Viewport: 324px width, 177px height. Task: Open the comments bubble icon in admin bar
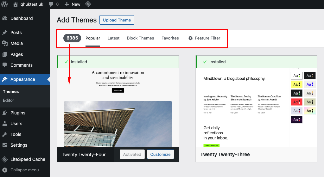click(51, 4)
